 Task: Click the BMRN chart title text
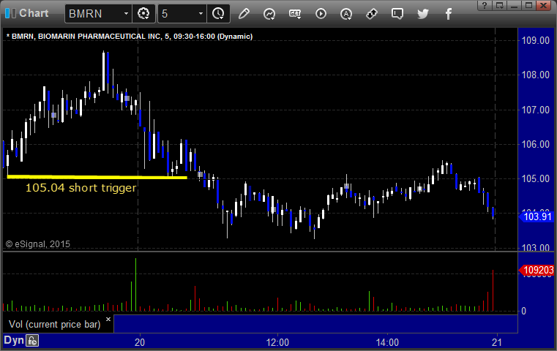[x=130, y=37]
